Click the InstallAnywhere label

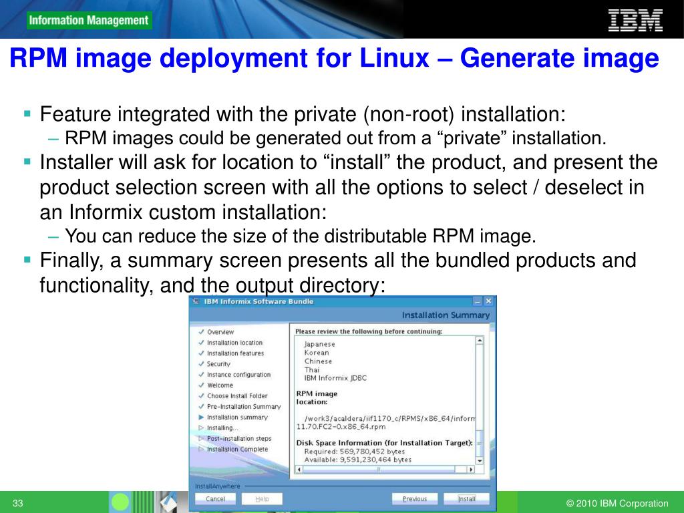[x=217, y=486]
